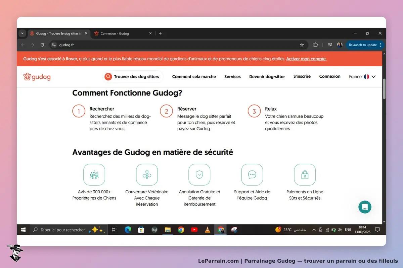The width and height of the screenshot is (403, 268).
Task: Click S'inscrire in the navigation
Action: (302, 76)
